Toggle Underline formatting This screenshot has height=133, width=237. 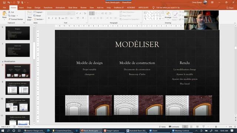tap(56, 18)
